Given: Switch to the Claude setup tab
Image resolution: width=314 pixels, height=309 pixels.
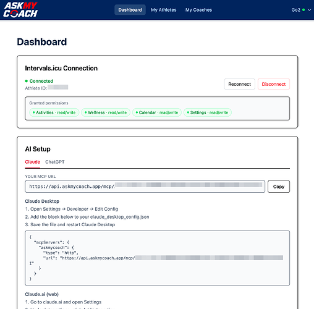Looking at the screenshot, I should click(33, 162).
